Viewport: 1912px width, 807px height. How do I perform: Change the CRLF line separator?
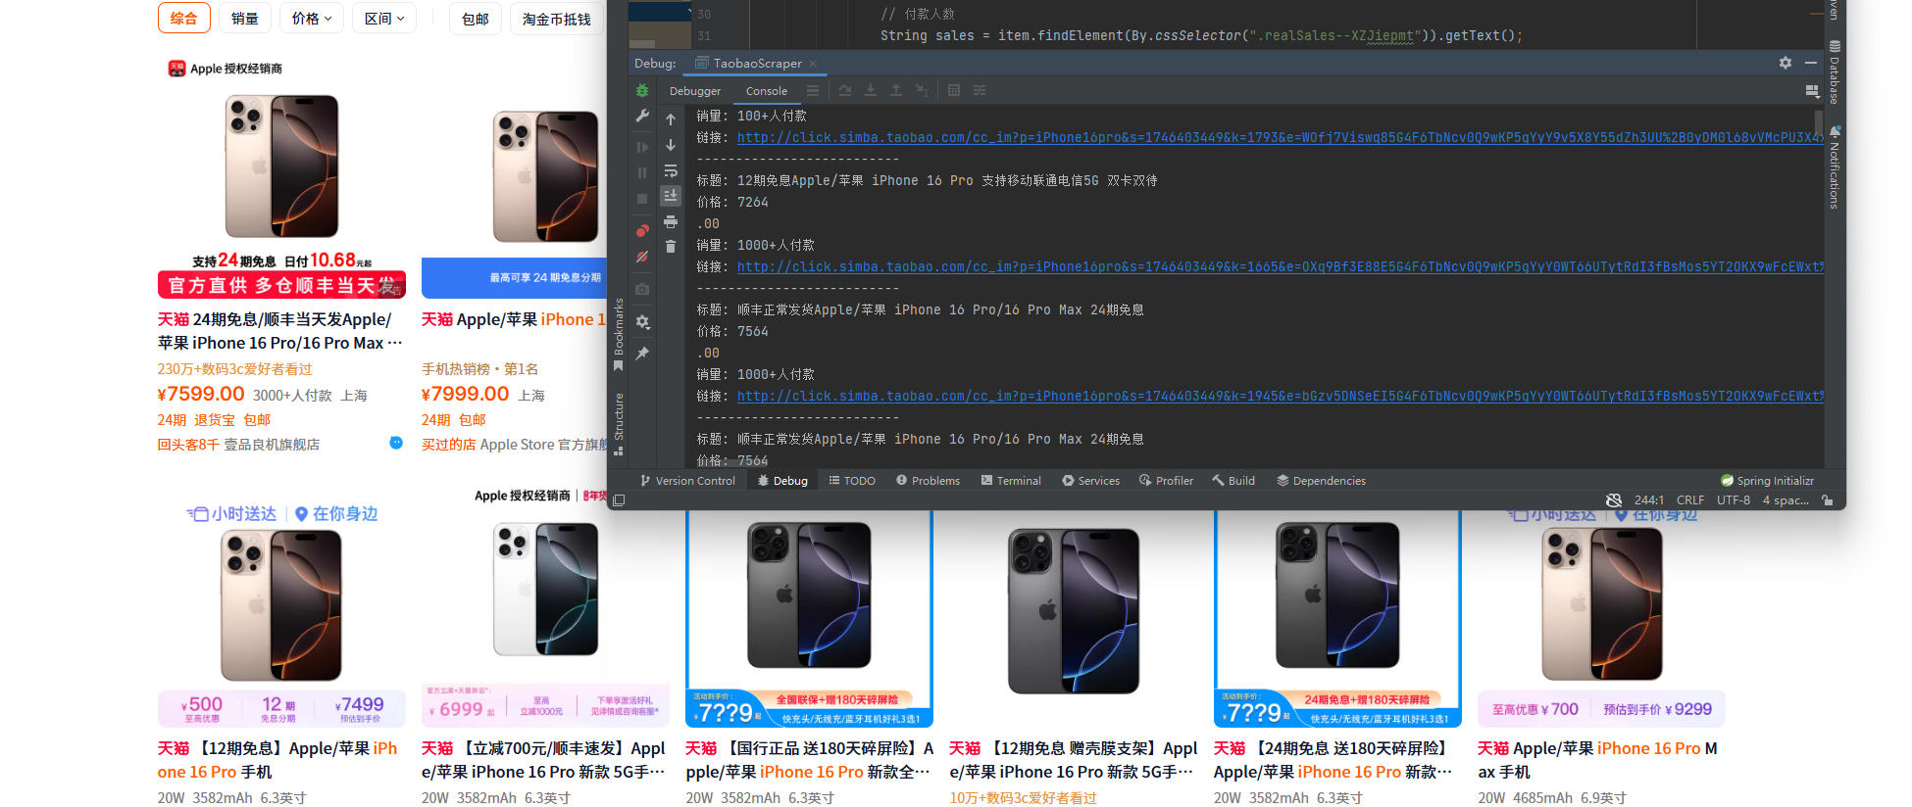click(1690, 500)
